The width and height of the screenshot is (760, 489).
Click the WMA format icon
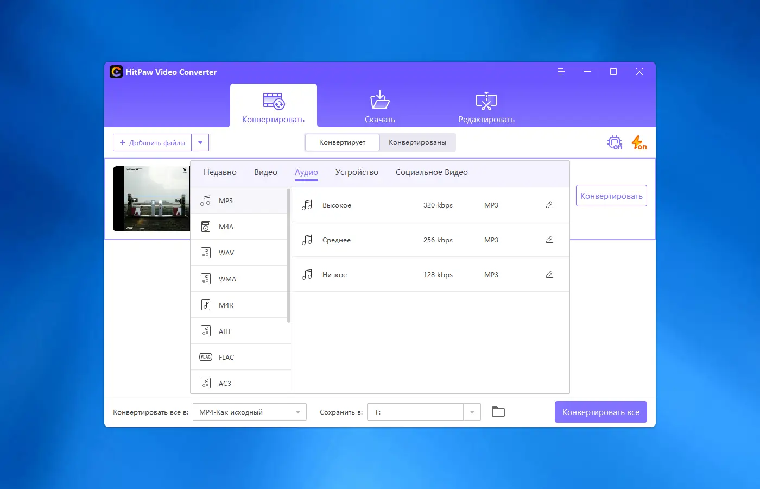pyautogui.click(x=206, y=279)
